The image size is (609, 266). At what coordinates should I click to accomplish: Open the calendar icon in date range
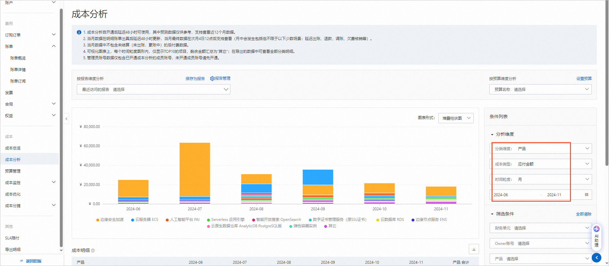tap(587, 195)
